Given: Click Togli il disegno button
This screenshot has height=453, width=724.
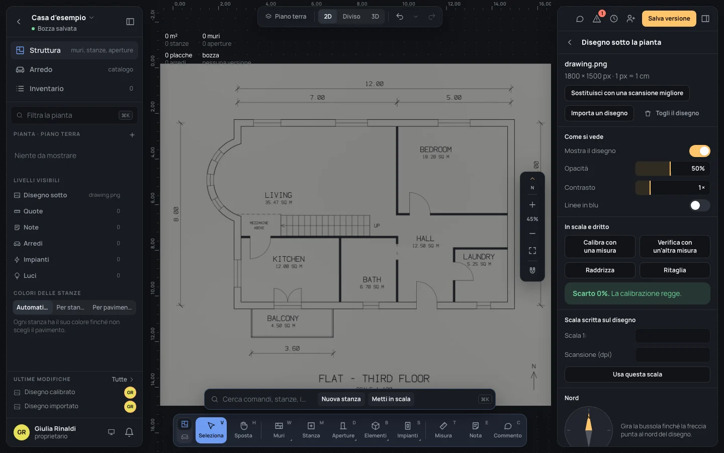Looking at the screenshot, I should click(672, 113).
